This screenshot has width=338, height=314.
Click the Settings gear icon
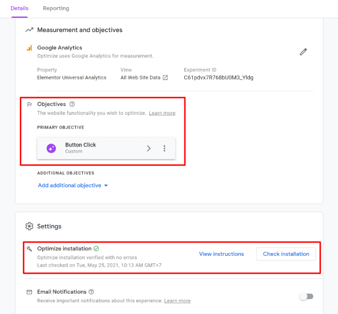tap(29, 226)
